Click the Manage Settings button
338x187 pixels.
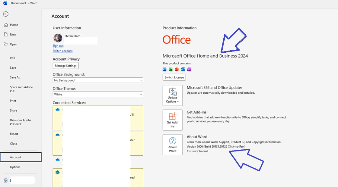[x=66, y=66]
